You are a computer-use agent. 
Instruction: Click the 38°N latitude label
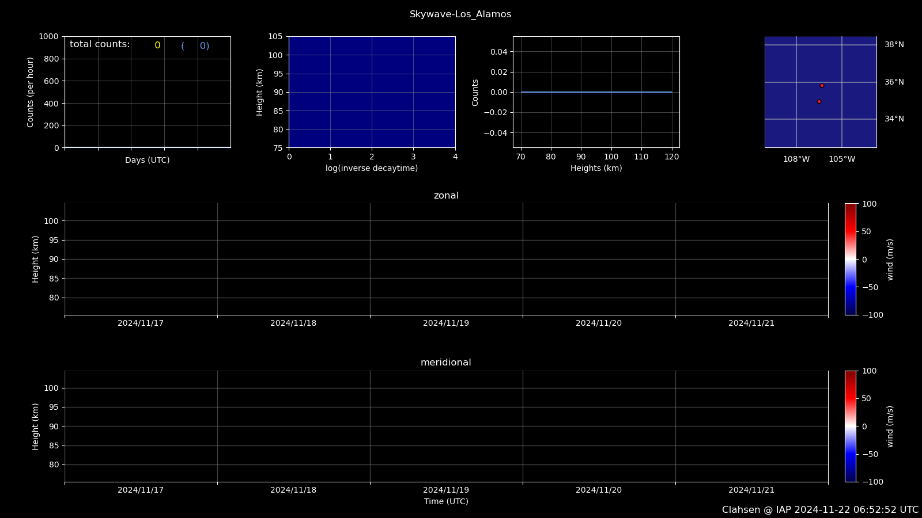[894, 45]
